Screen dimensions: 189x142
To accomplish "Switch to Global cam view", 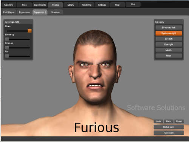I will pos(169,127).
